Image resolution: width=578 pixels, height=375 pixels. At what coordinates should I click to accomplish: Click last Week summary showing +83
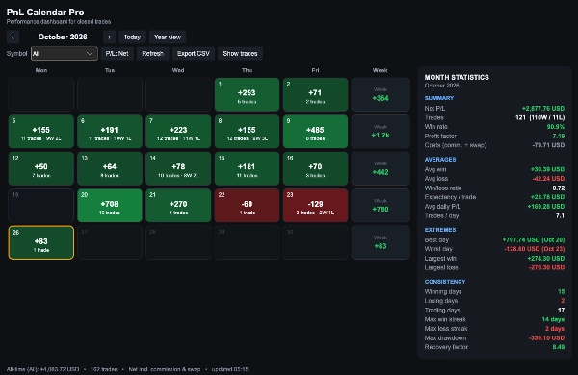click(381, 242)
